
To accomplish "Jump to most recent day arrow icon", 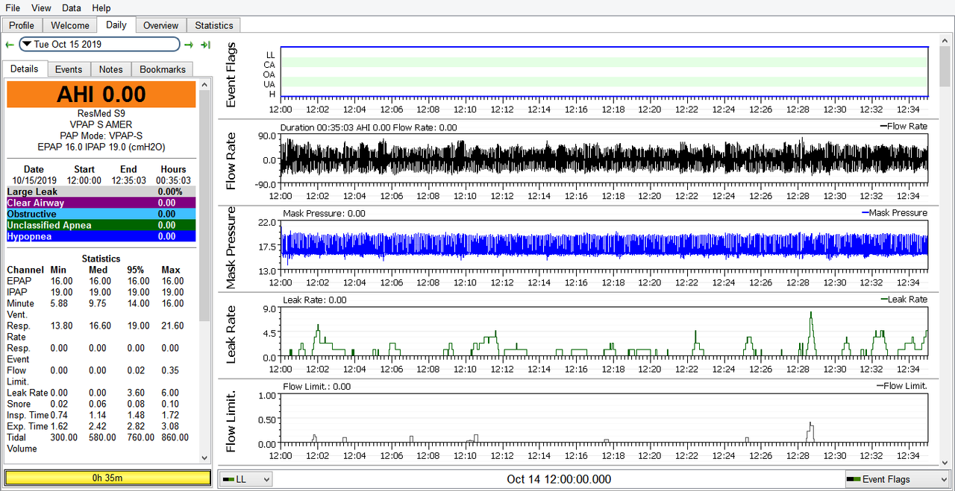I will 205,45.
